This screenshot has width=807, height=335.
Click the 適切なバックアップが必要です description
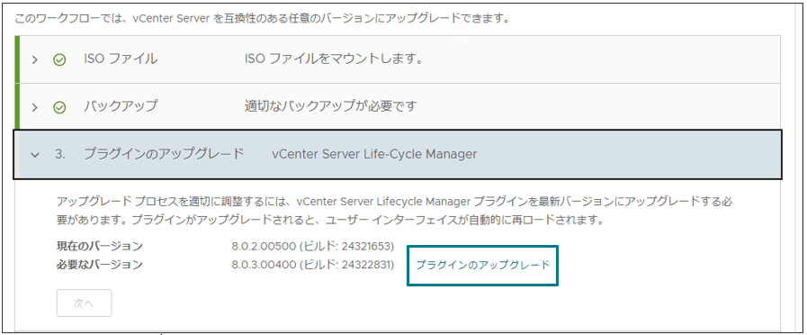click(330, 106)
